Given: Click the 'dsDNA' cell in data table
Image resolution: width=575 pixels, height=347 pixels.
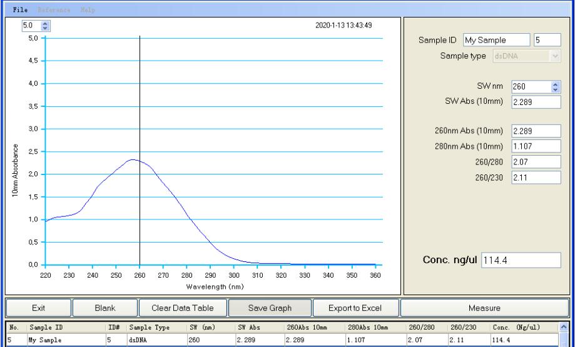Looking at the screenshot, I should point(157,340).
